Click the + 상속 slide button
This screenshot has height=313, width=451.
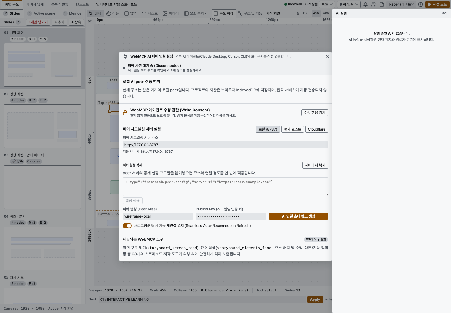76,22
